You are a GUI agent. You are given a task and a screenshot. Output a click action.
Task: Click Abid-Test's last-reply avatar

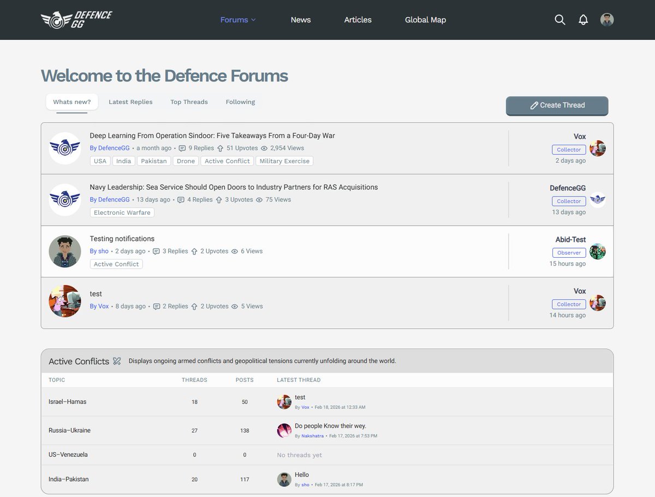[x=598, y=251]
